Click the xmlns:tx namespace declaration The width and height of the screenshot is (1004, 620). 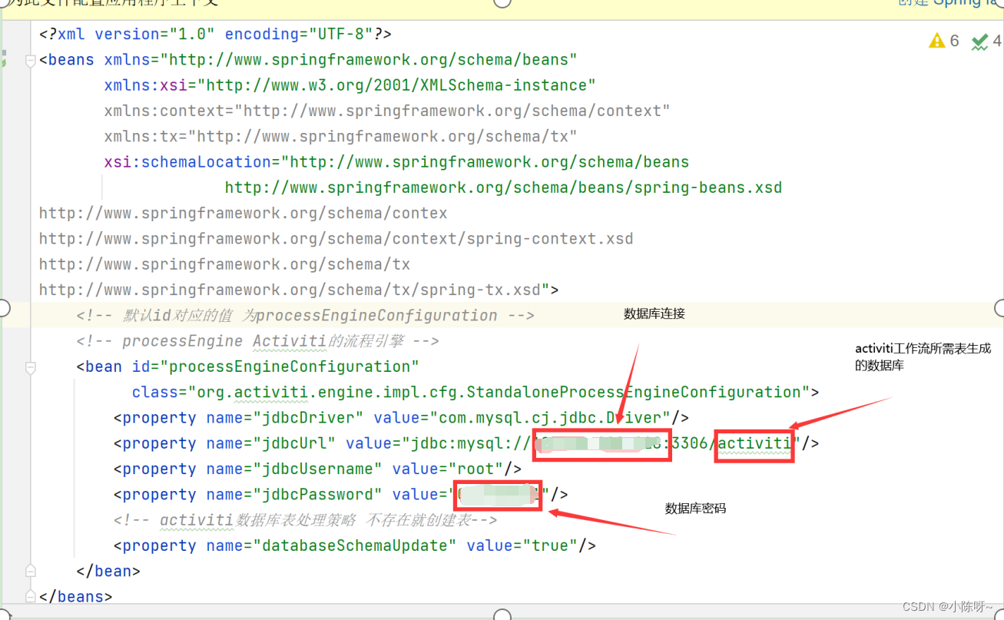pyautogui.click(x=341, y=136)
